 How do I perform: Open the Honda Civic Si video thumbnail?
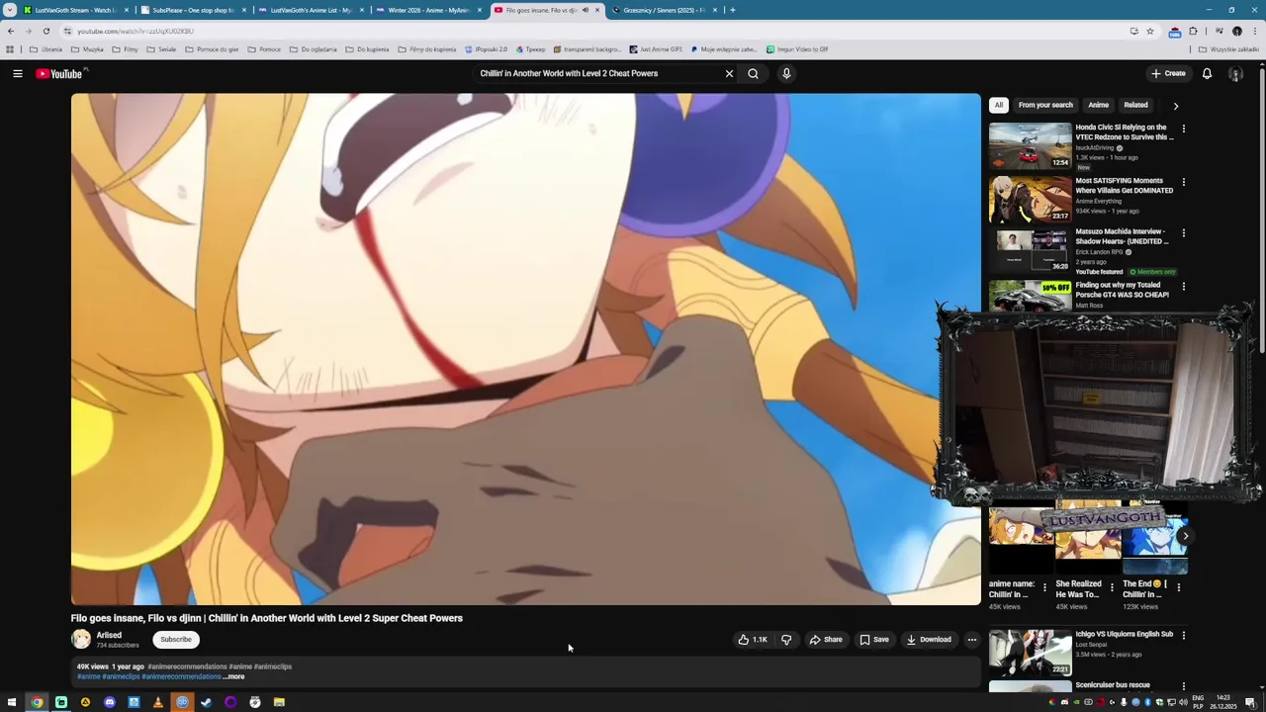tap(1030, 145)
